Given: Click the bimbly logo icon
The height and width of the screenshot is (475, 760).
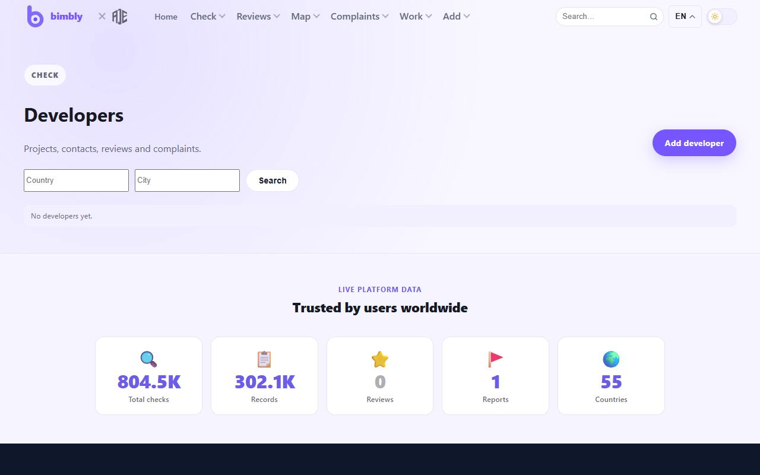Looking at the screenshot, I should coord(35,17).
